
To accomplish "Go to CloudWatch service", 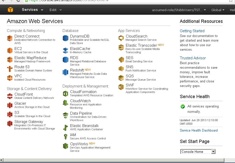I will click(80, 101).
